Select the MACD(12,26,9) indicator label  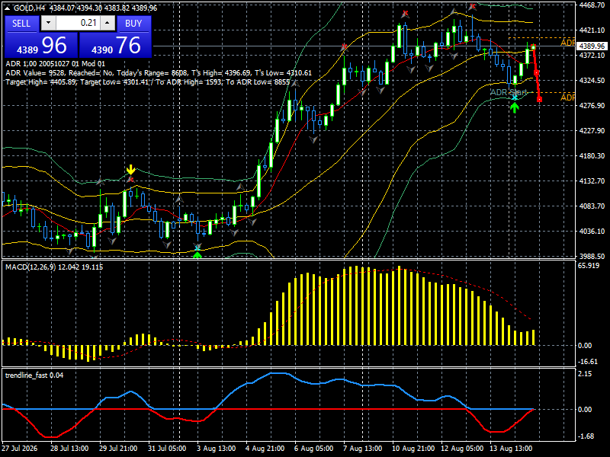(54, 267)
